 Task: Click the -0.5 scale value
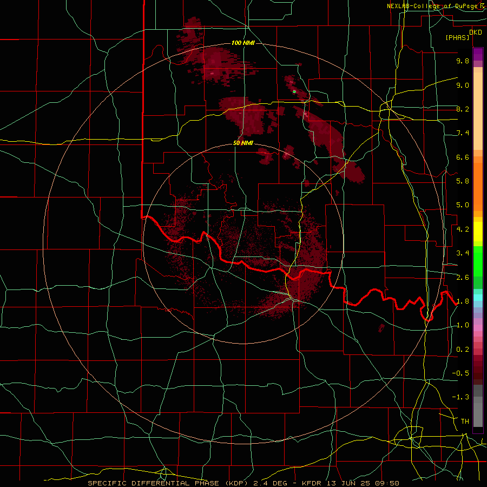[460, 373]
